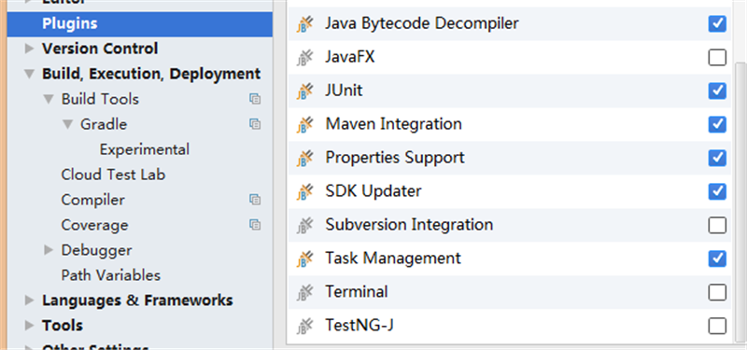Screen dimensions: 747x350
Task: Open the Compiler settings page
Action: point(92,200)
